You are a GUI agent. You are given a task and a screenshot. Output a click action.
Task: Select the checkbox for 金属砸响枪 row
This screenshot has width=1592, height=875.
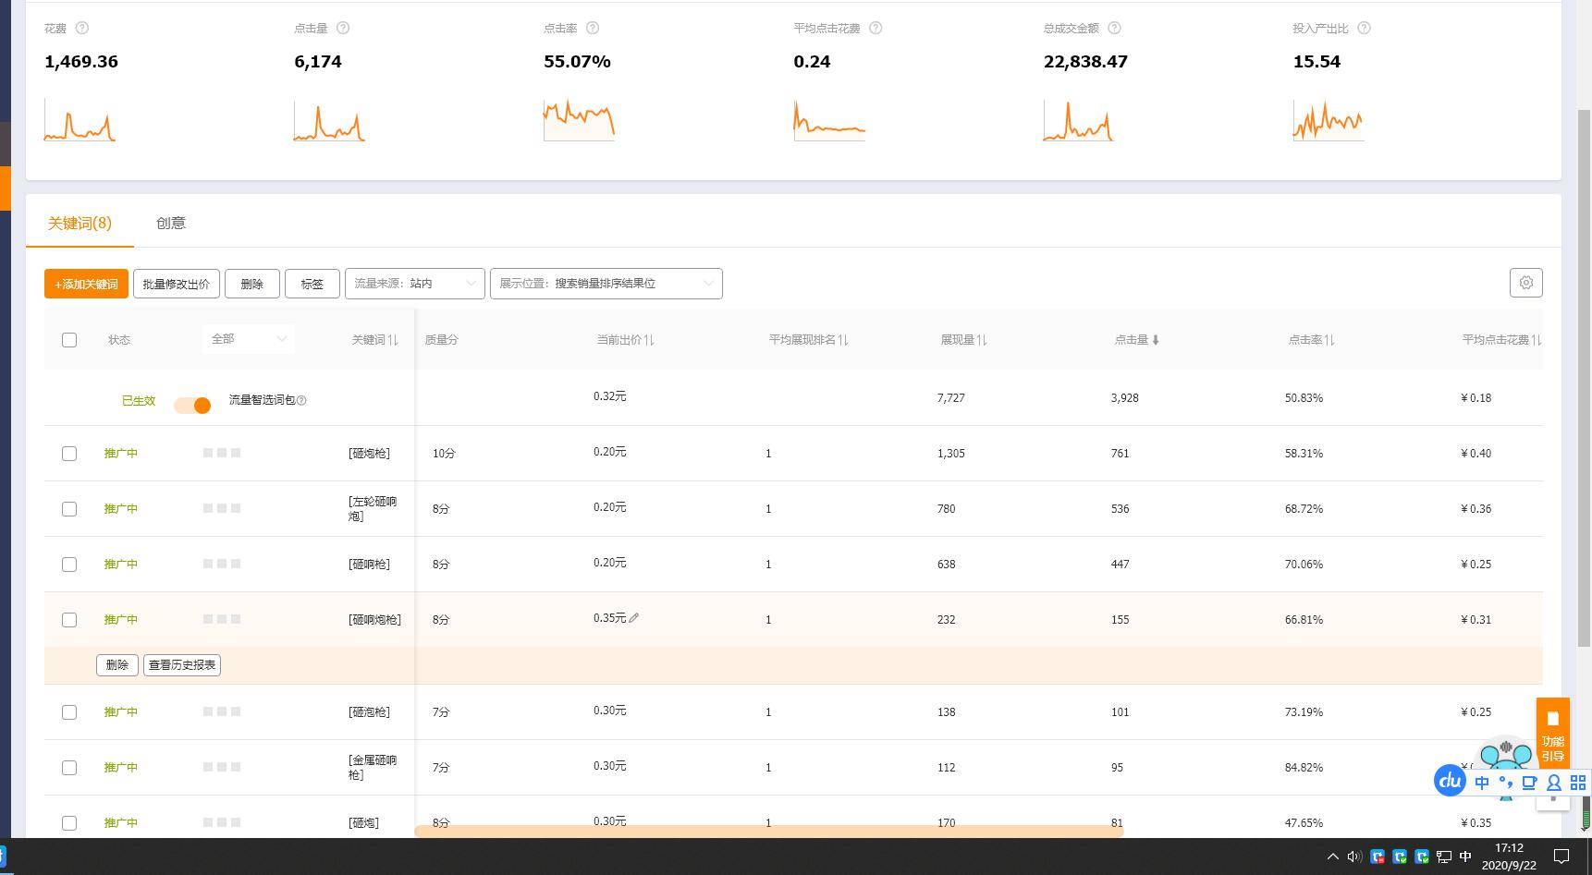(69, 768)
